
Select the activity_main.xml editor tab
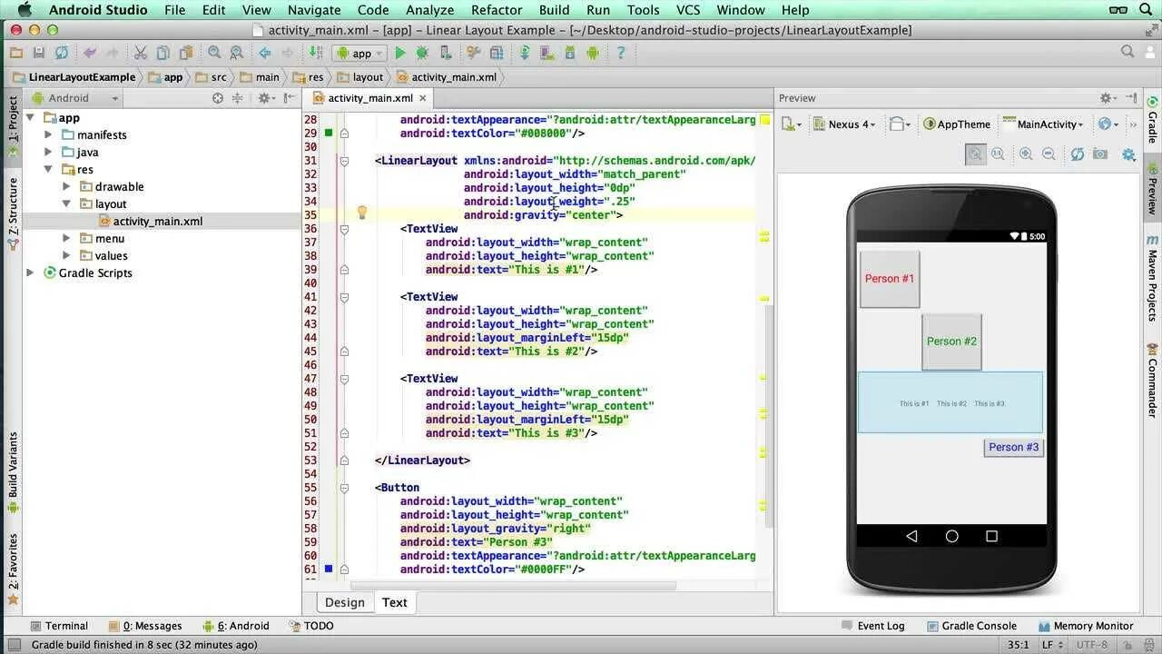369,98
